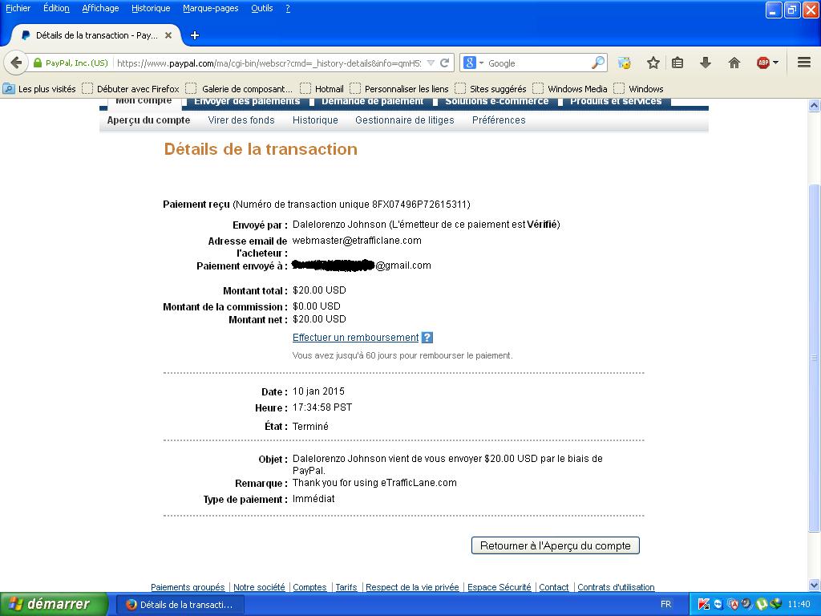Click the grey round tray icon before uTorrent
Screen dimensions: 821x616
[746, 605]
